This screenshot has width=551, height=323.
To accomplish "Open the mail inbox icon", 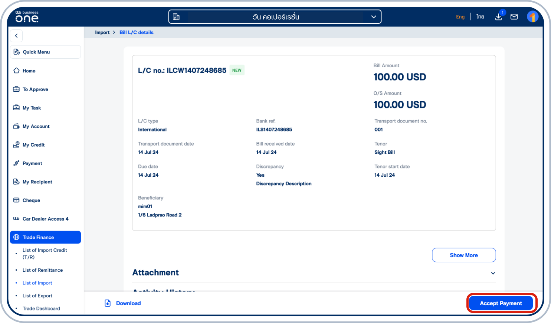I will coord(514,16).
